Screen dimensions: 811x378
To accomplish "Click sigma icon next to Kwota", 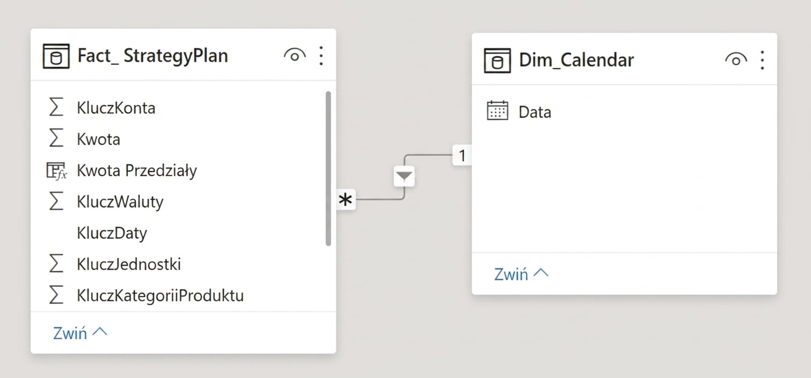I will [56, 139].
